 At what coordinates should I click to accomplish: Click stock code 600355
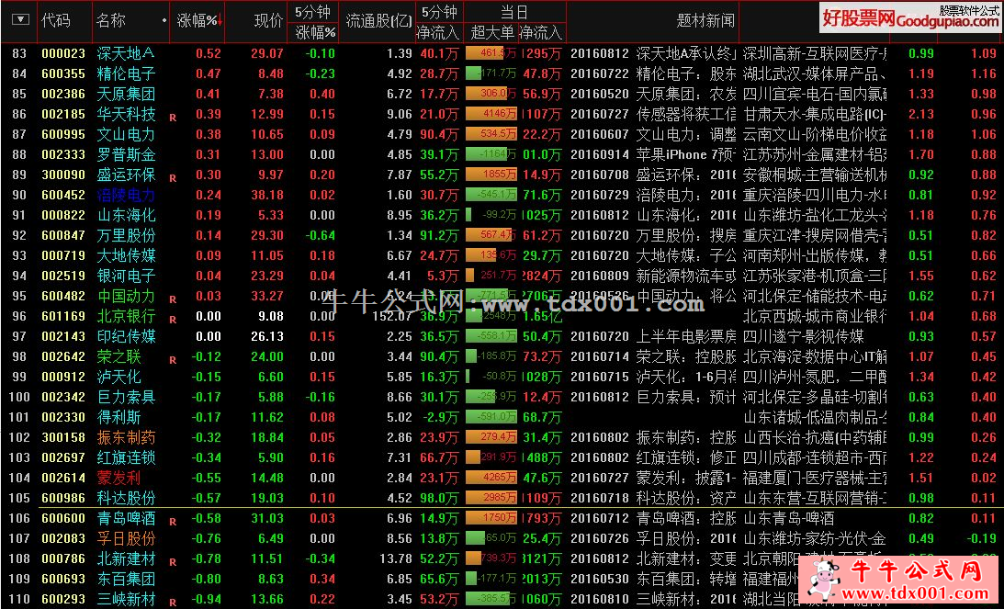(63, 73)
